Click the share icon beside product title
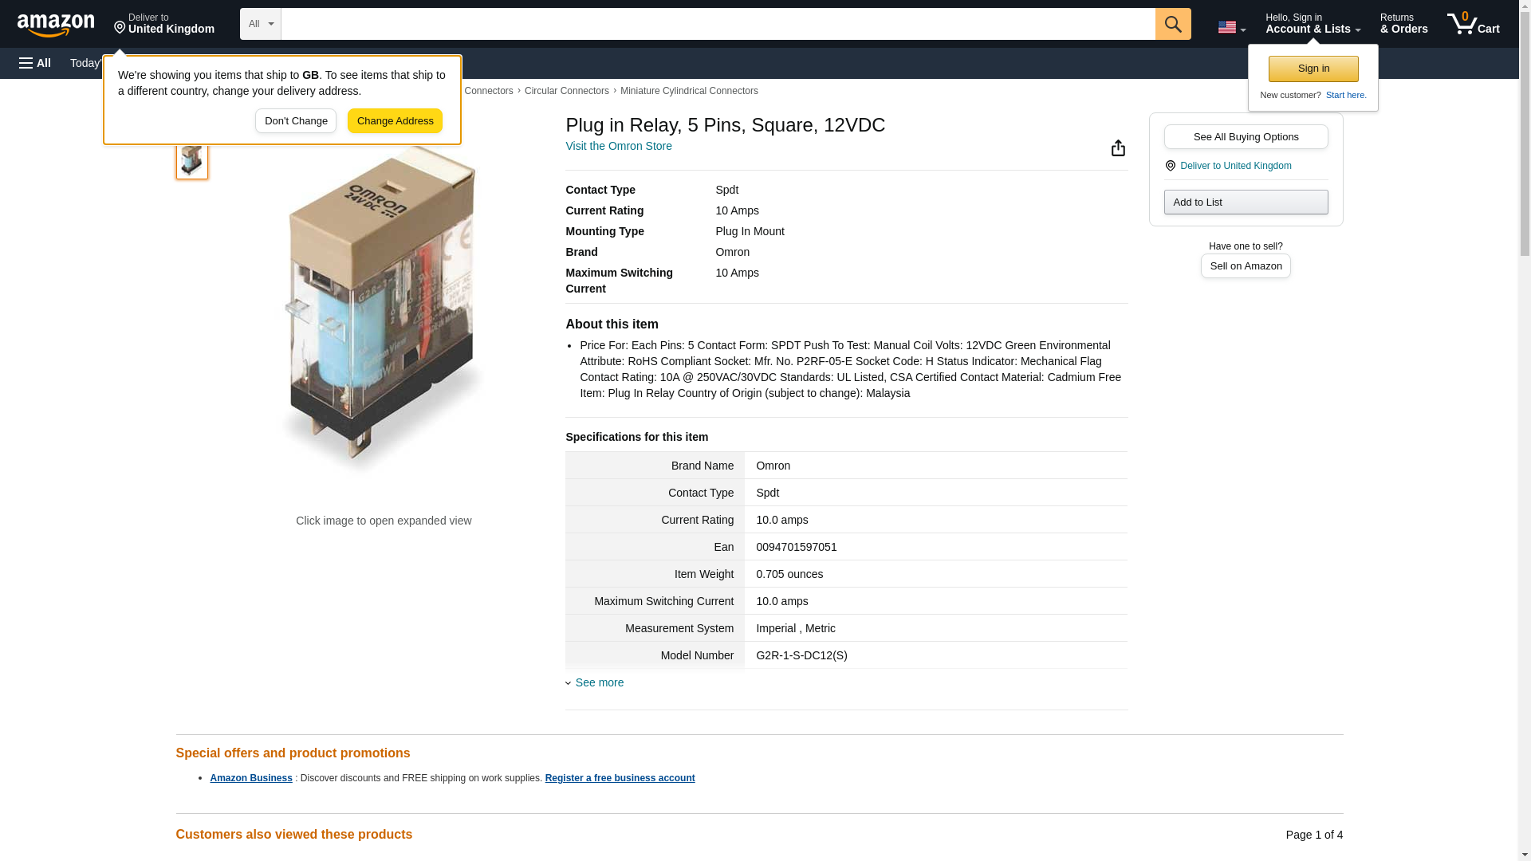 (x=1118, y=148)
